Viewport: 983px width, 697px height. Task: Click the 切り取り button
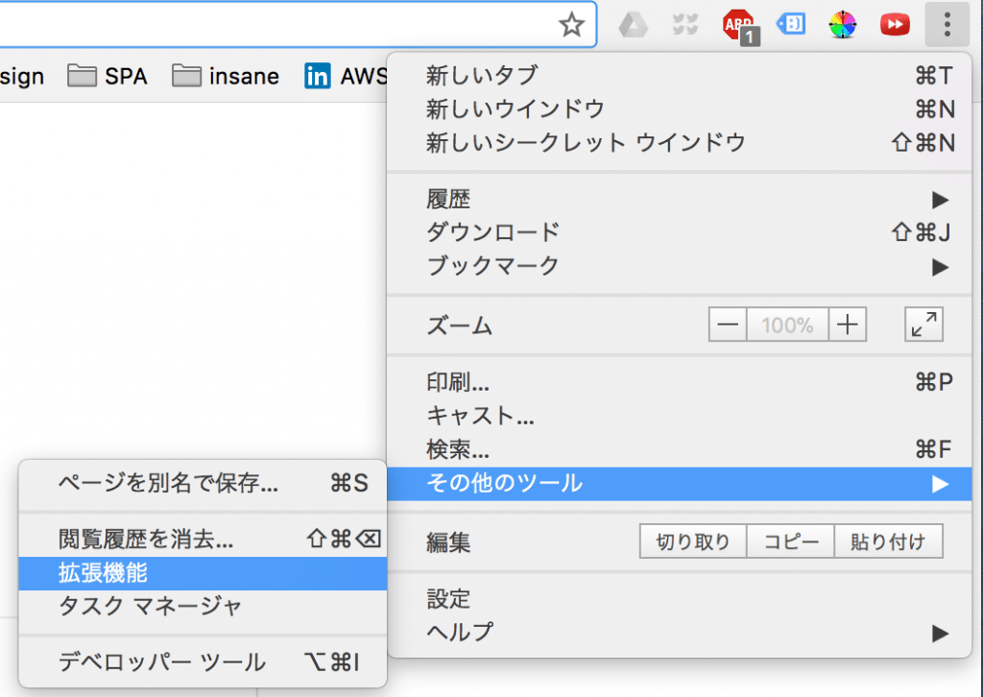click(x=693, y=541)
